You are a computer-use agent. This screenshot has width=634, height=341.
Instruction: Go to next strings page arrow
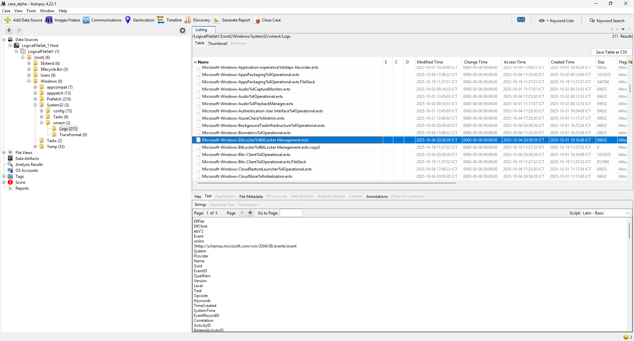(250, 213)
